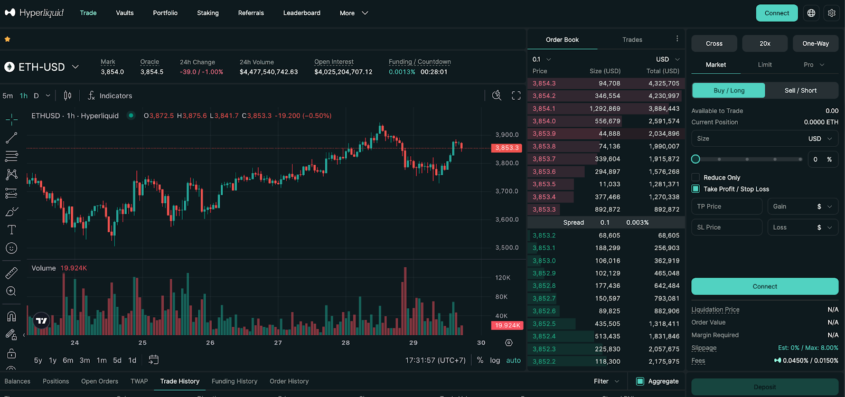Toggle percent scale on the chart
845x397 pixels.
[480, 360]
